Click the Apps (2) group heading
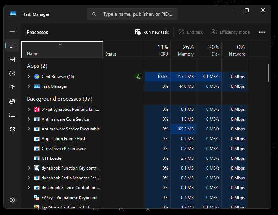Viewport: 278px width, 215px height. point(37,66)
